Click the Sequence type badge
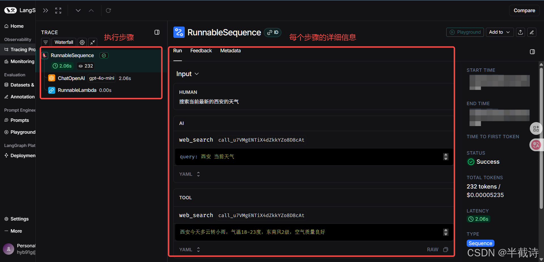The height and width of the screenshot is (262, 544). point(480,243)
